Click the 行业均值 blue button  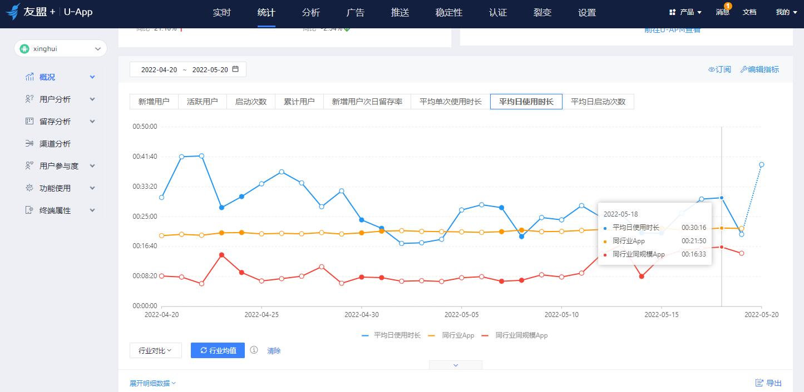point(218,350)
